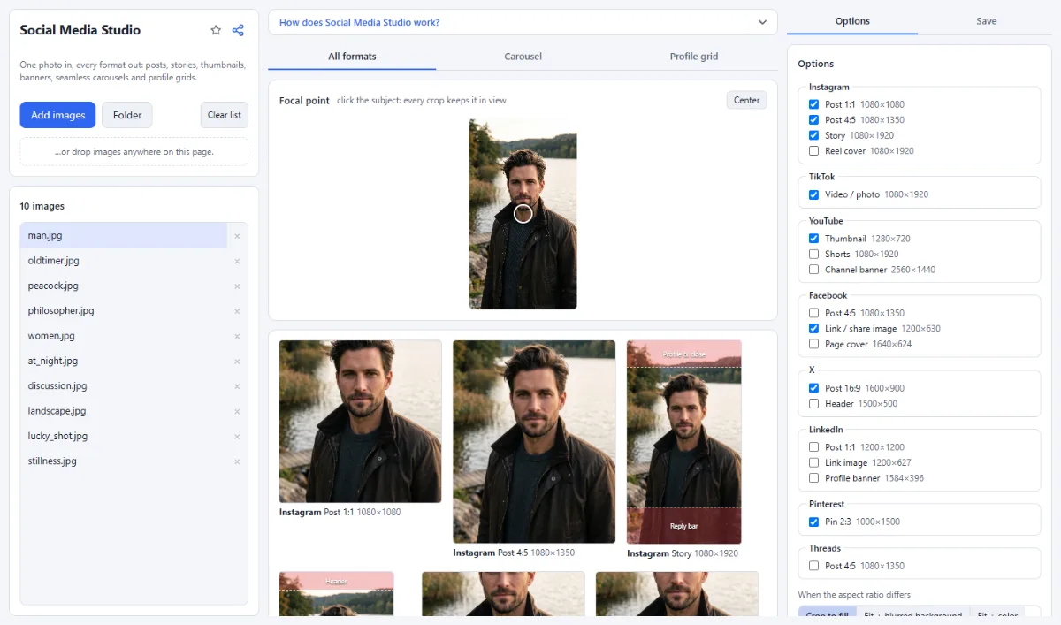Viewport: 1061px width, 625px height.
Task: Enable YouTube Shorts format
Action: tap(813, 254)
